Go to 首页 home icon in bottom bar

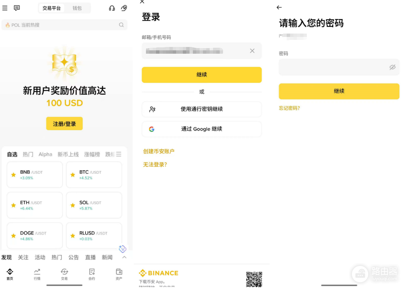[10, 274]
